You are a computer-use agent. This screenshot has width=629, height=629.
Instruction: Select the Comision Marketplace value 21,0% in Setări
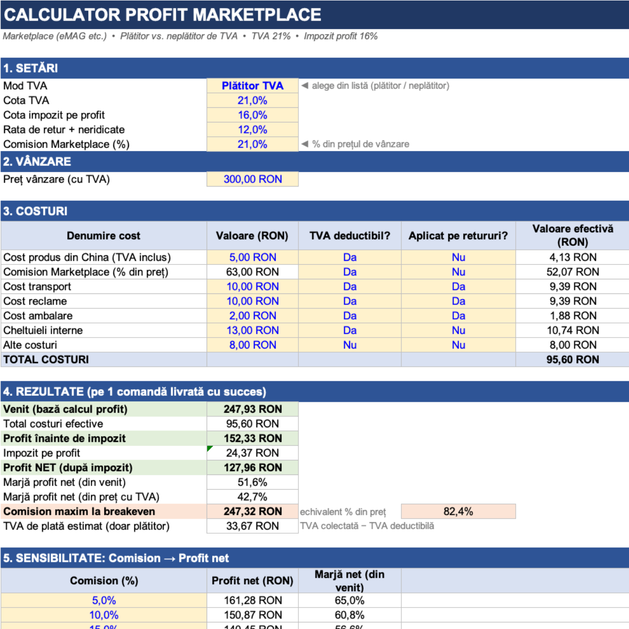point(252,144)
